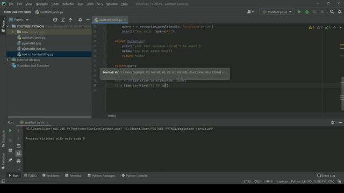Click the Run tool window button
This screenshot has height=193, width=344.
pyautogui.click(x=13, y=175)
